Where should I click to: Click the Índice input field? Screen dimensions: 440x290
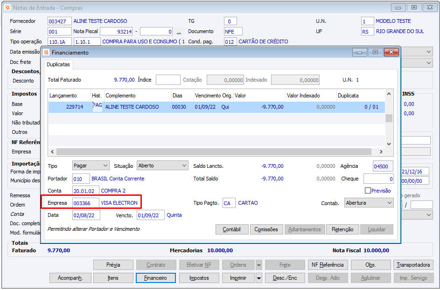[x=168, y=80]
